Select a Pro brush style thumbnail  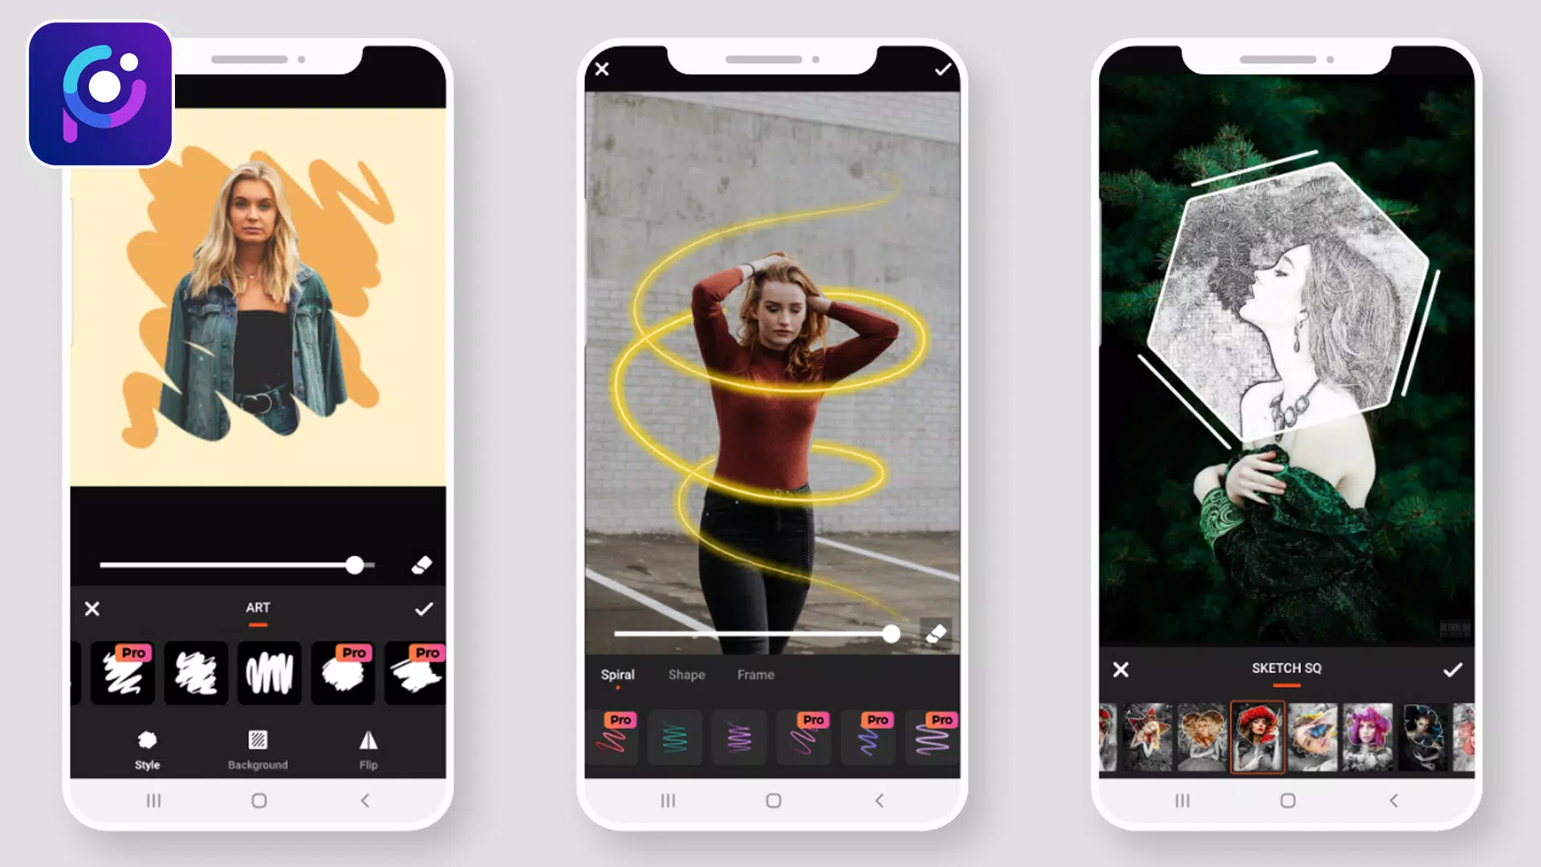(120, 671)
